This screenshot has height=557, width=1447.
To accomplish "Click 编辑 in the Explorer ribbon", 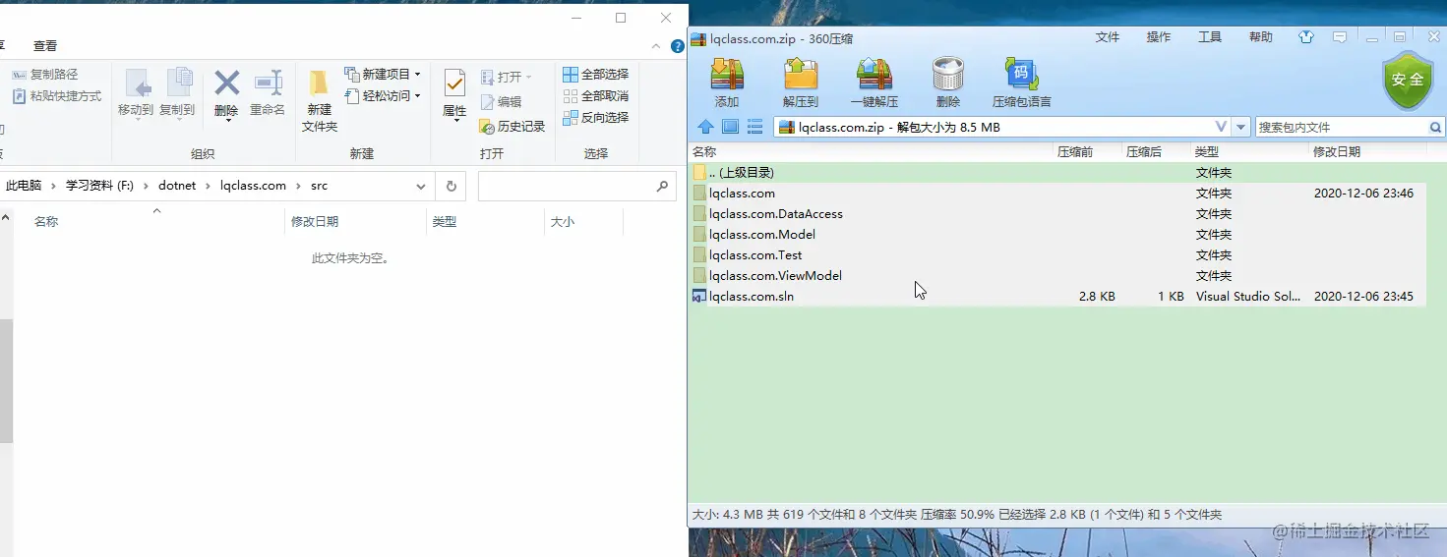I will point(502,102).
